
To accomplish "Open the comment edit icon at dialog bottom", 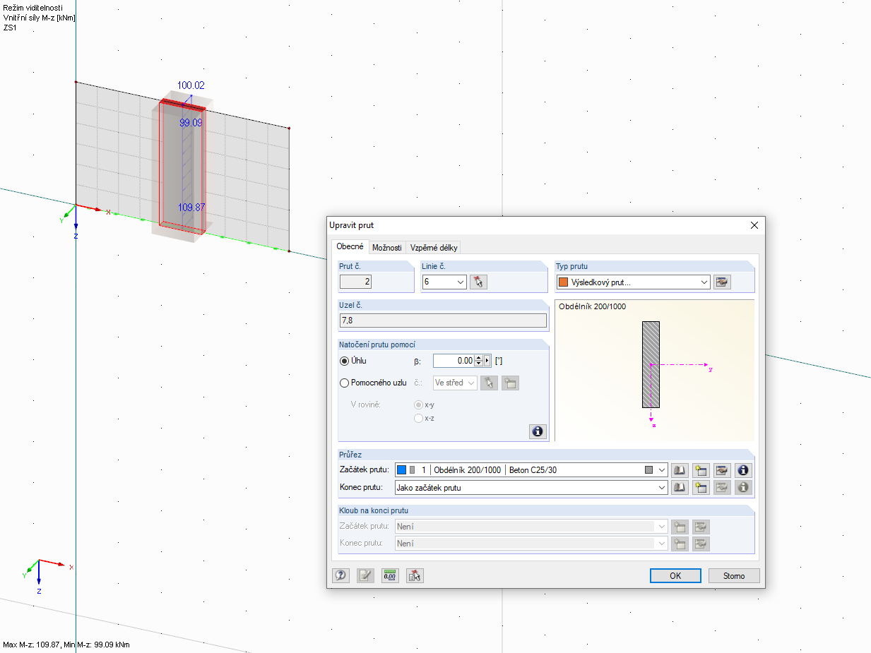I will (x=365, y=575).
